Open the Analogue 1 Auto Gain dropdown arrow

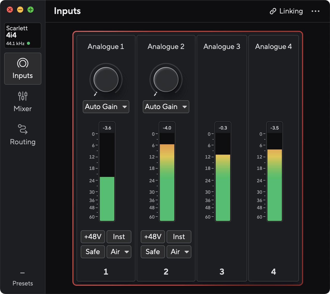tap(125, 107)
